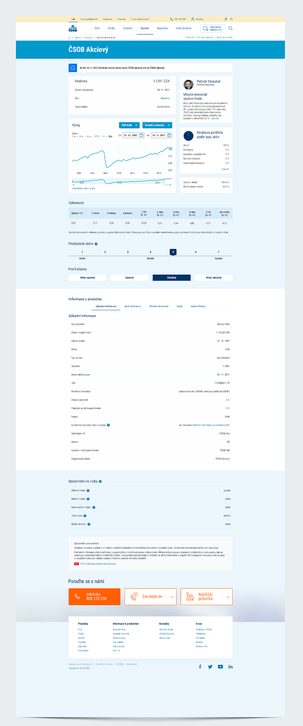Click the Od date input field

tap(133, 135)
